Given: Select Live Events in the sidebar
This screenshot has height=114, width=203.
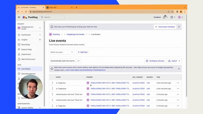Looking at the screenshot, I should pos(29,69).
